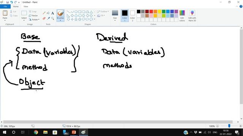This screenshot has height=136, width=243.
Task: Click the zoom slider handle
Action: [x=229, y=126]
